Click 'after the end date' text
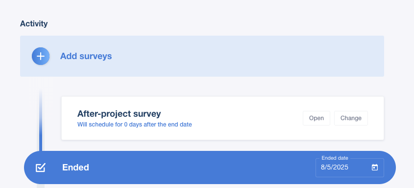 [168, 125]
